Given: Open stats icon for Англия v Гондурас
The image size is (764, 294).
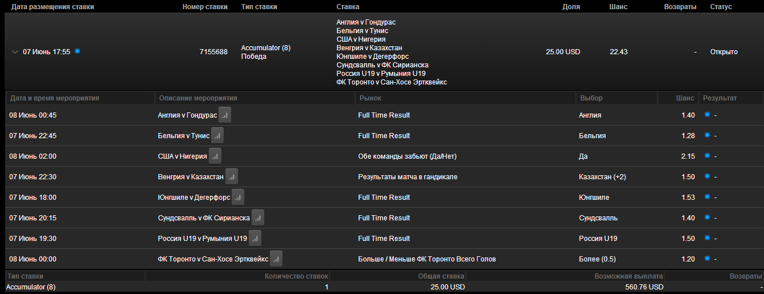Looking at the screenshot, I should [x=225, y=115].
